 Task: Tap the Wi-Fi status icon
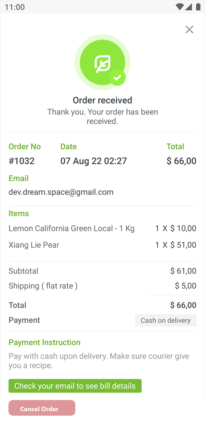click(180, 7)
